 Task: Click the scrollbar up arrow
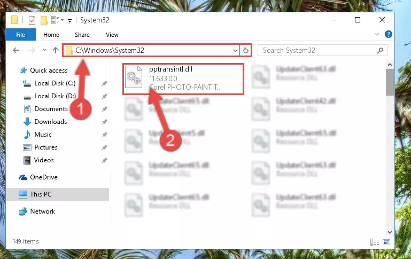pyautogui.click(x=390, y=65)
